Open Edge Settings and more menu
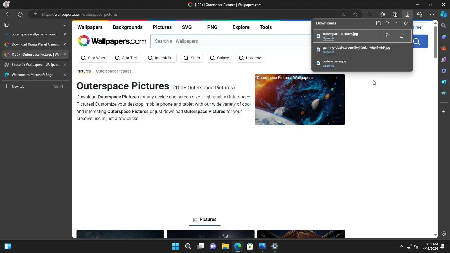 432,14
